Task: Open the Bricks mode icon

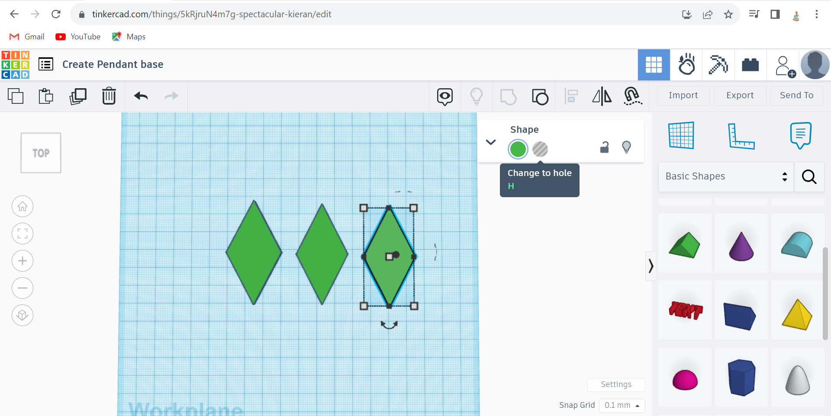Action: 750,65
